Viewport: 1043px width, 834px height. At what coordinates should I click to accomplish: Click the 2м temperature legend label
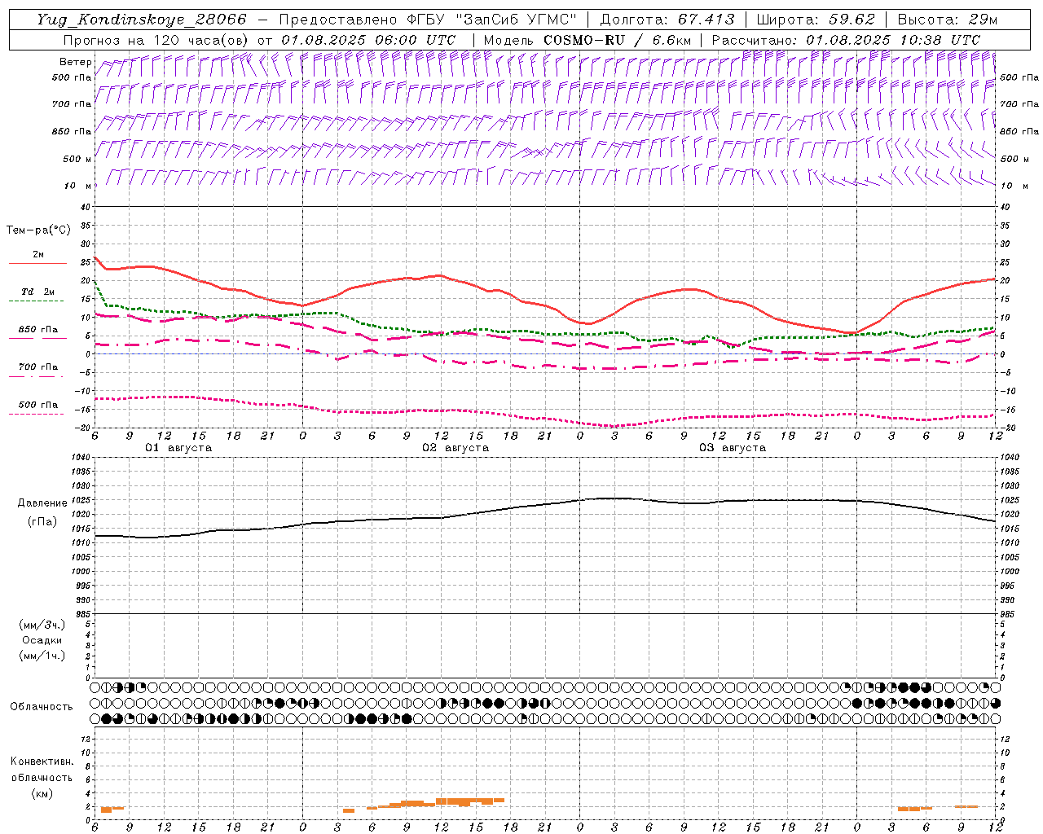pos(38,254)
